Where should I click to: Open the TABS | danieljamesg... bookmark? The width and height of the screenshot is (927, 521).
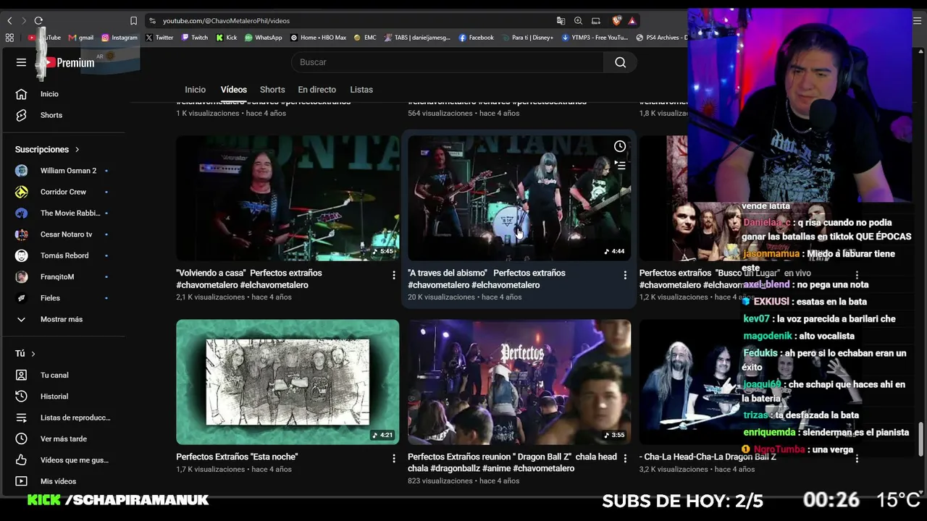[418, 38]
